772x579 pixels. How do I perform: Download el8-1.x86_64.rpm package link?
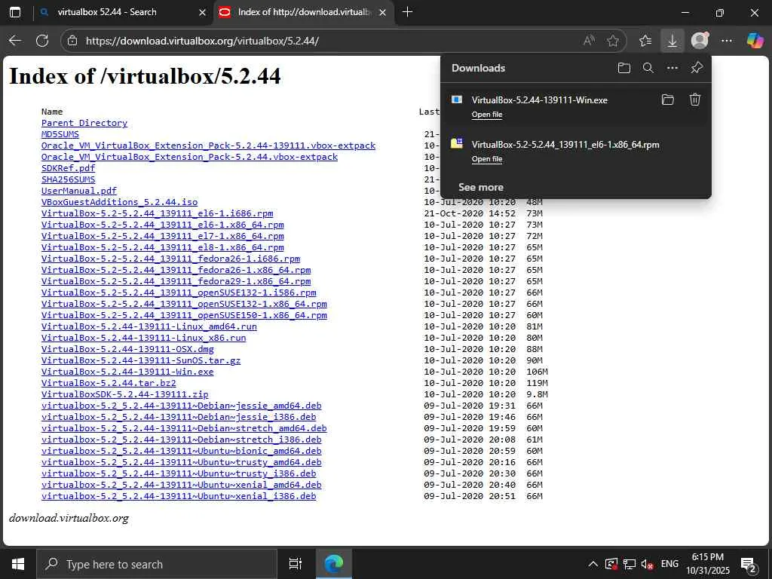pos(163,247)
